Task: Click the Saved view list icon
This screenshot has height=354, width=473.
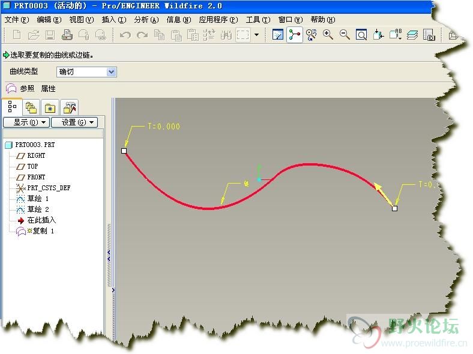Action: (395, 35)
